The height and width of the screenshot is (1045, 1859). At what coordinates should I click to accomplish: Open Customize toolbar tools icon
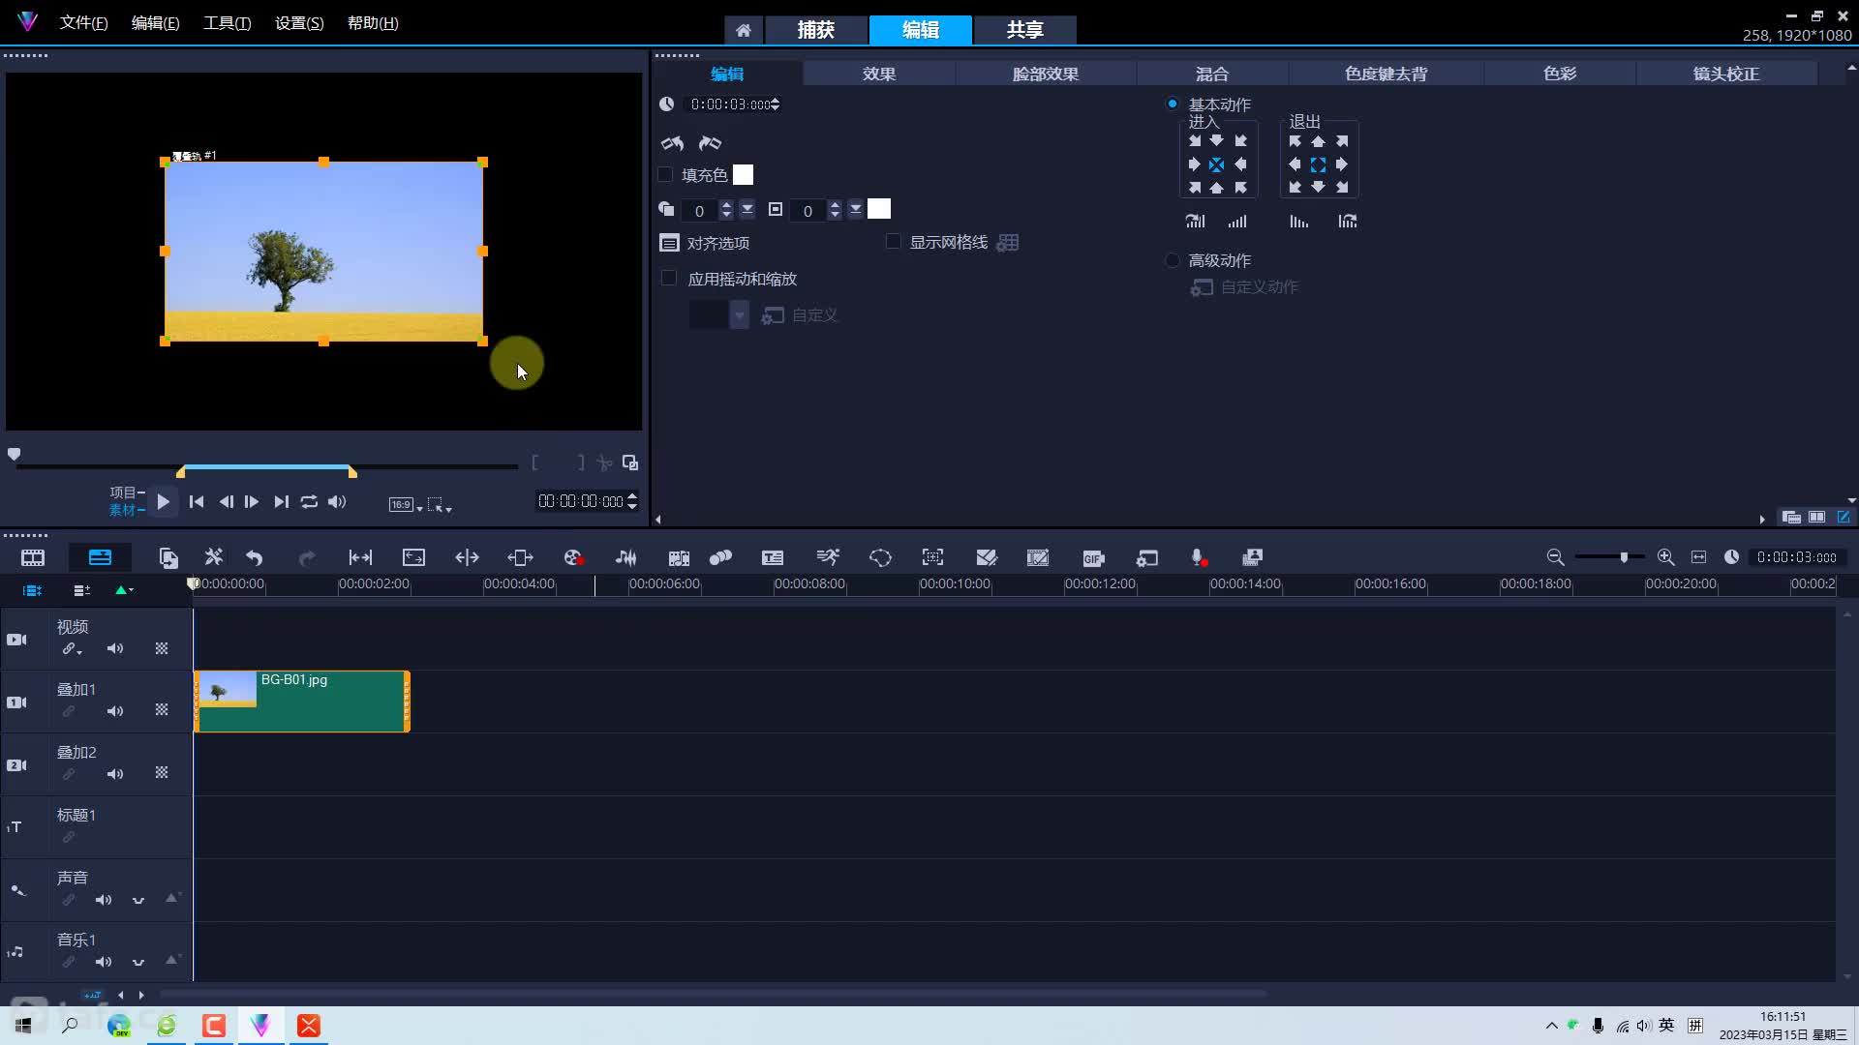click(x=214, y=557)
